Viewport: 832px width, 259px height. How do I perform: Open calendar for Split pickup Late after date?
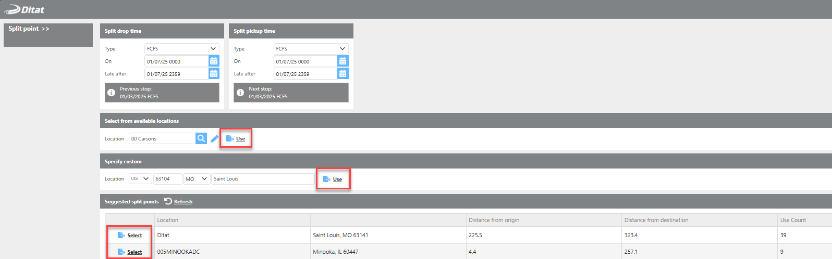(342, 74)
